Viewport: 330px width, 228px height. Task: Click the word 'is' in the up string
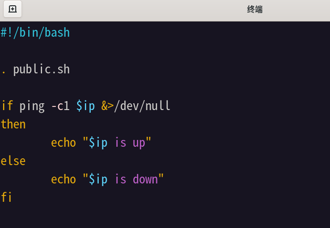[x=121, y=143]
